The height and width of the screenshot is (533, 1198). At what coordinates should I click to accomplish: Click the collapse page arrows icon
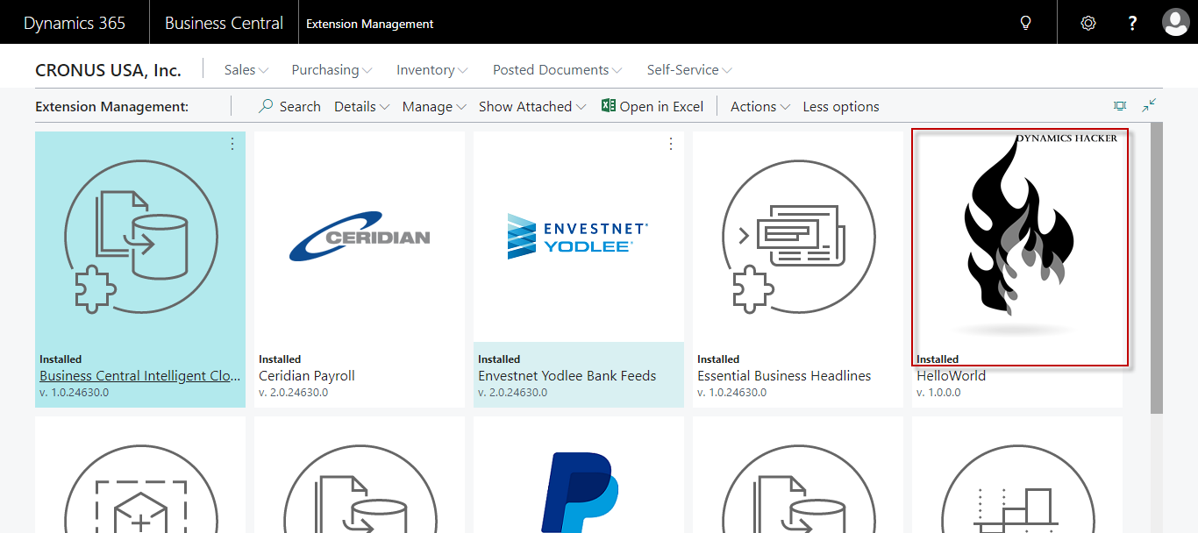[1149, 106]
